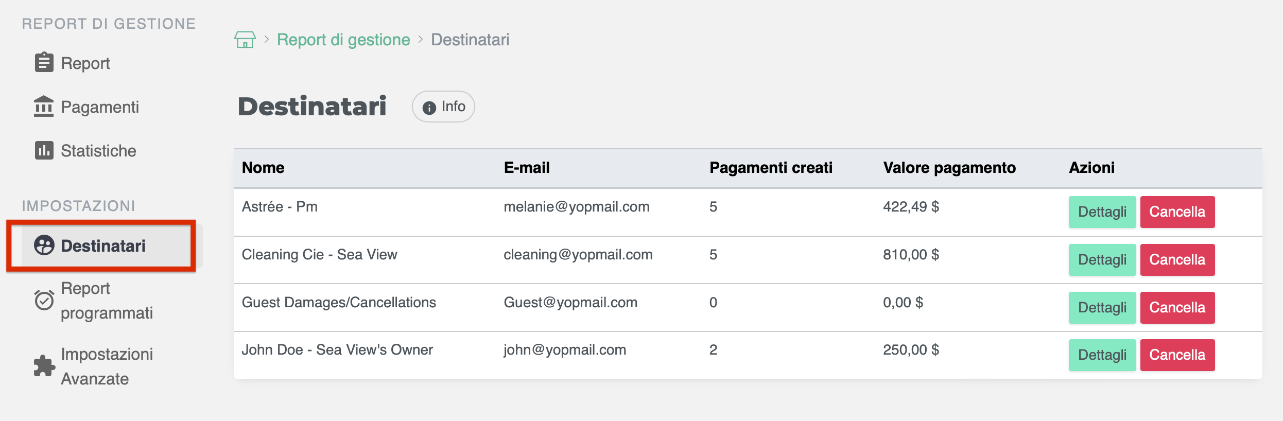1283x421 pixels.
Task: Click the Nome column header
Action: coord(263,168)
